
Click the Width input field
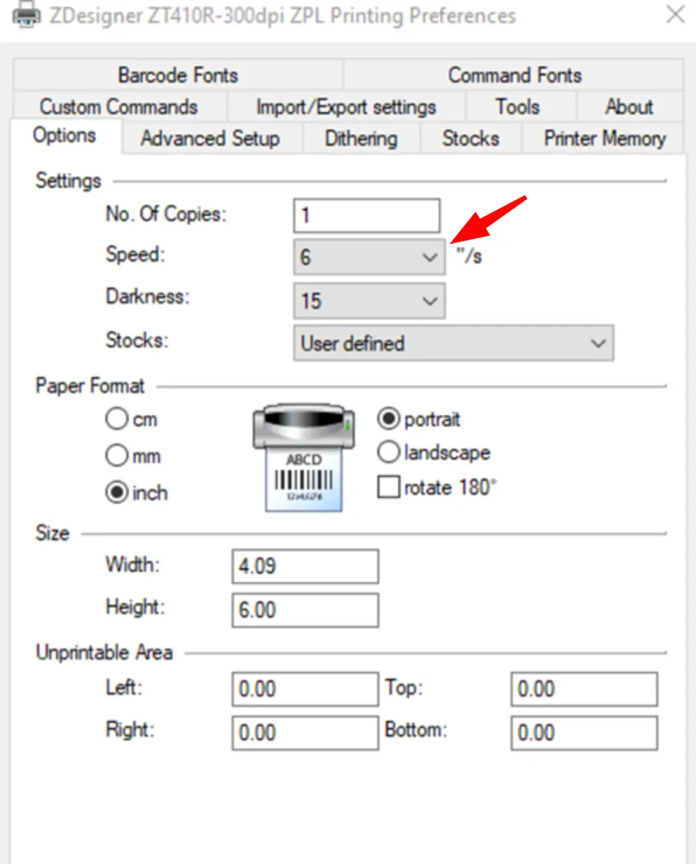[305, 567]
